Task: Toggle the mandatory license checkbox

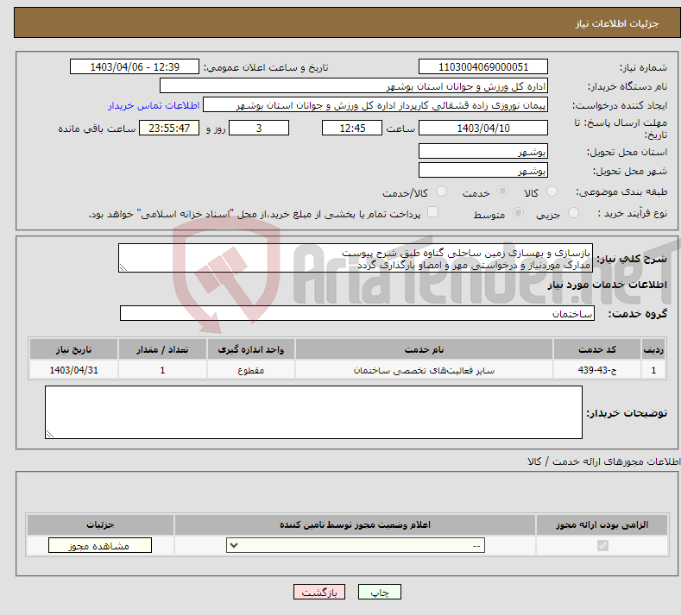Action: click(x=602, y=545)
